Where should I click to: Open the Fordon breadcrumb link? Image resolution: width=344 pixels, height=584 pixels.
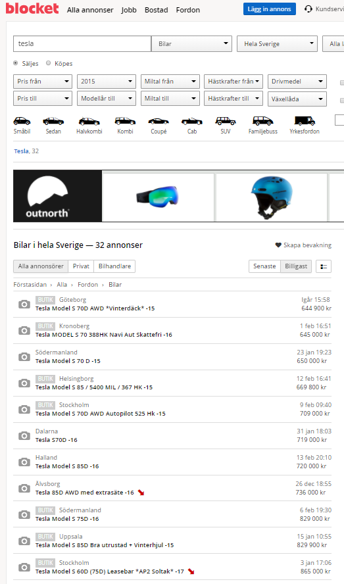87,285
